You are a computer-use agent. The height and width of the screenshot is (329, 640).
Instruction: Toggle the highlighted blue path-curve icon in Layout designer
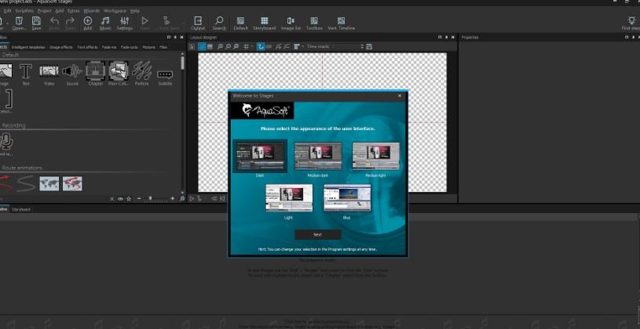tap(261, 47)
